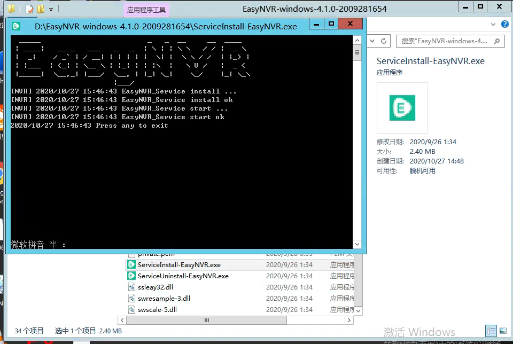Image resolution: width=513 pixels, height=344 pixels.
Task: Minimize the EasyNVR-windows Explorer window
Action: 465,7
